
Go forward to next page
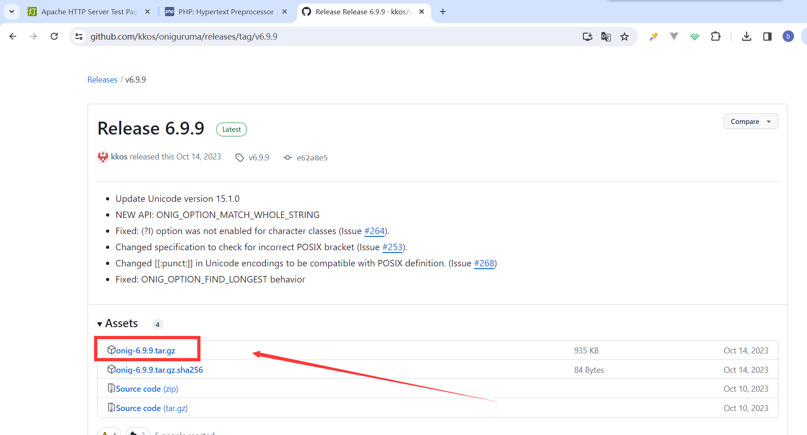[x=33, y=36]
